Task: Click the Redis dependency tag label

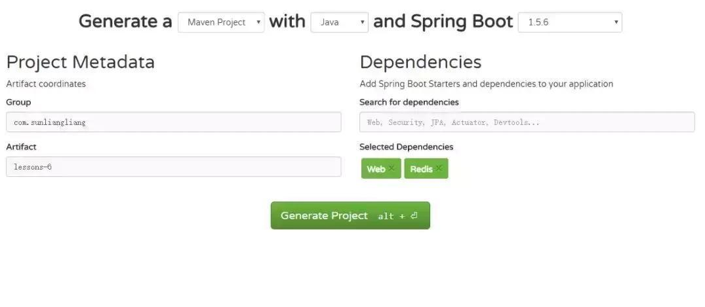Action: 420,169
